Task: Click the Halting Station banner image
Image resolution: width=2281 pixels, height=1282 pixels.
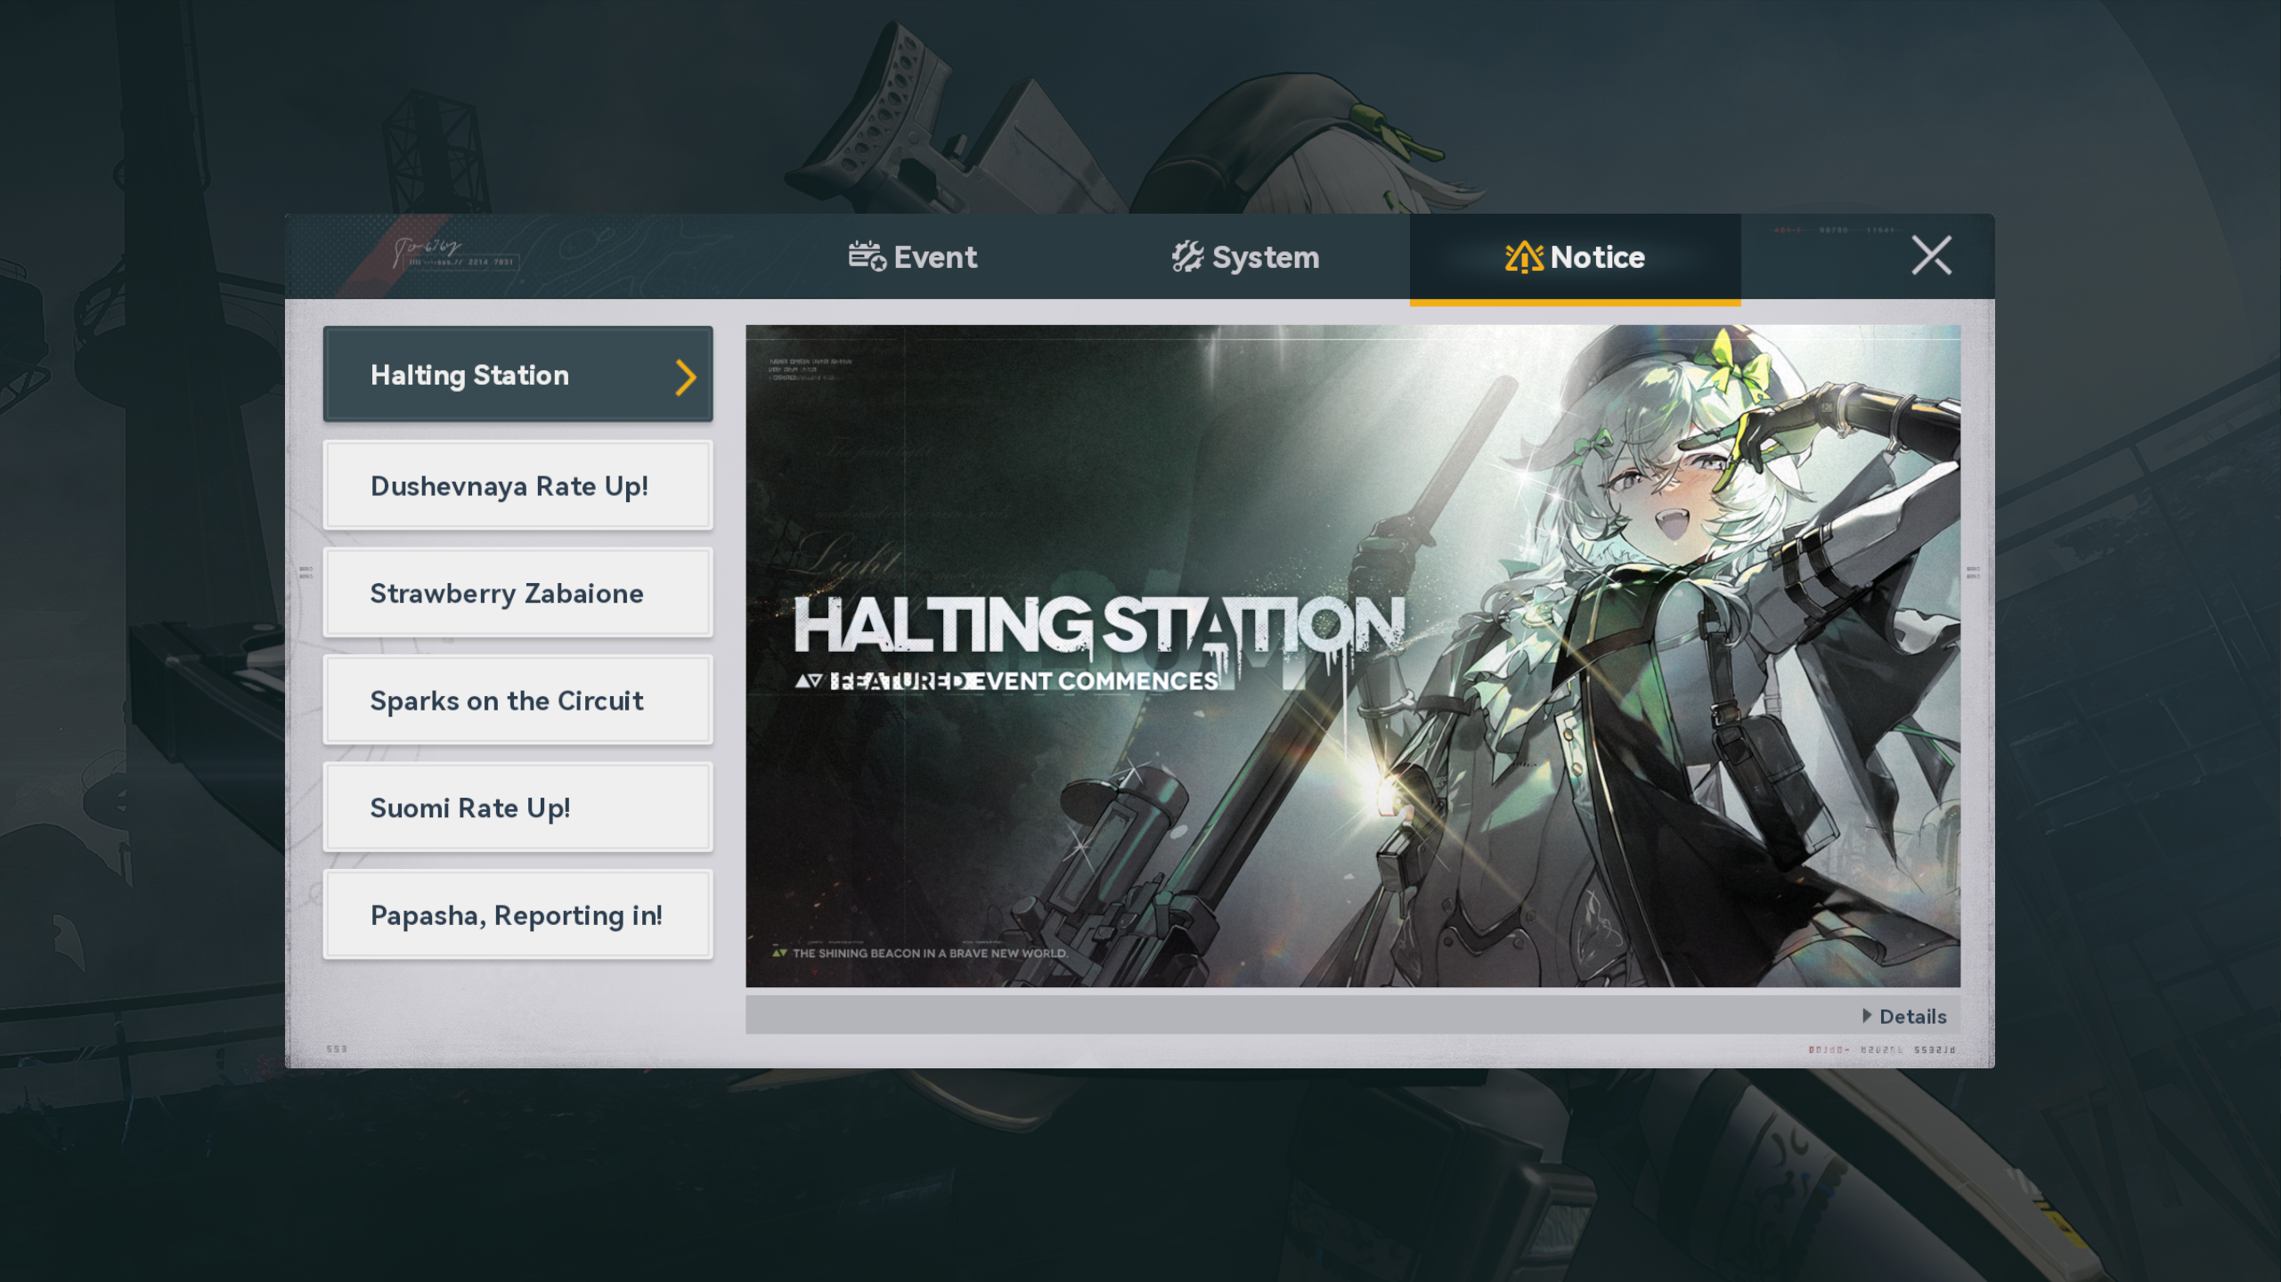Action: (1353, 656)
